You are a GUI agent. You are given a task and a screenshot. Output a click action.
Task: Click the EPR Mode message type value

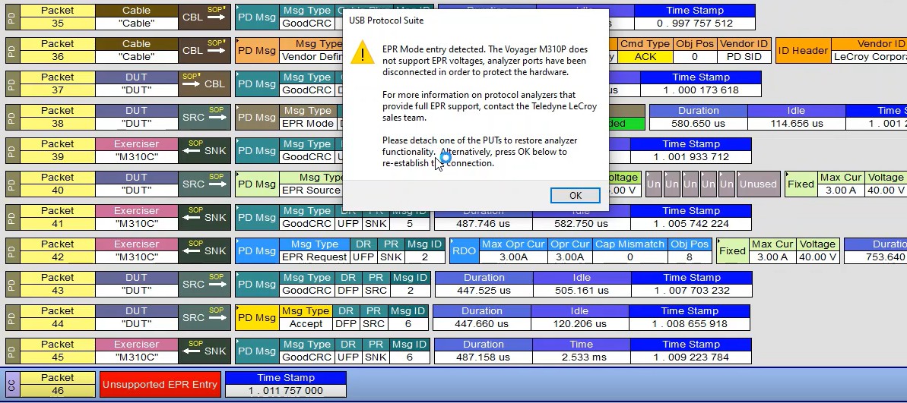(x=308, y=124)
